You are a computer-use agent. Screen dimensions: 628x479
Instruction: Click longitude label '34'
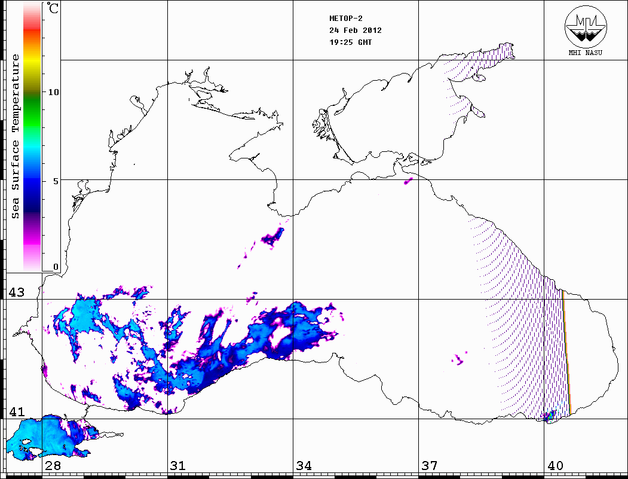(304, 465)
